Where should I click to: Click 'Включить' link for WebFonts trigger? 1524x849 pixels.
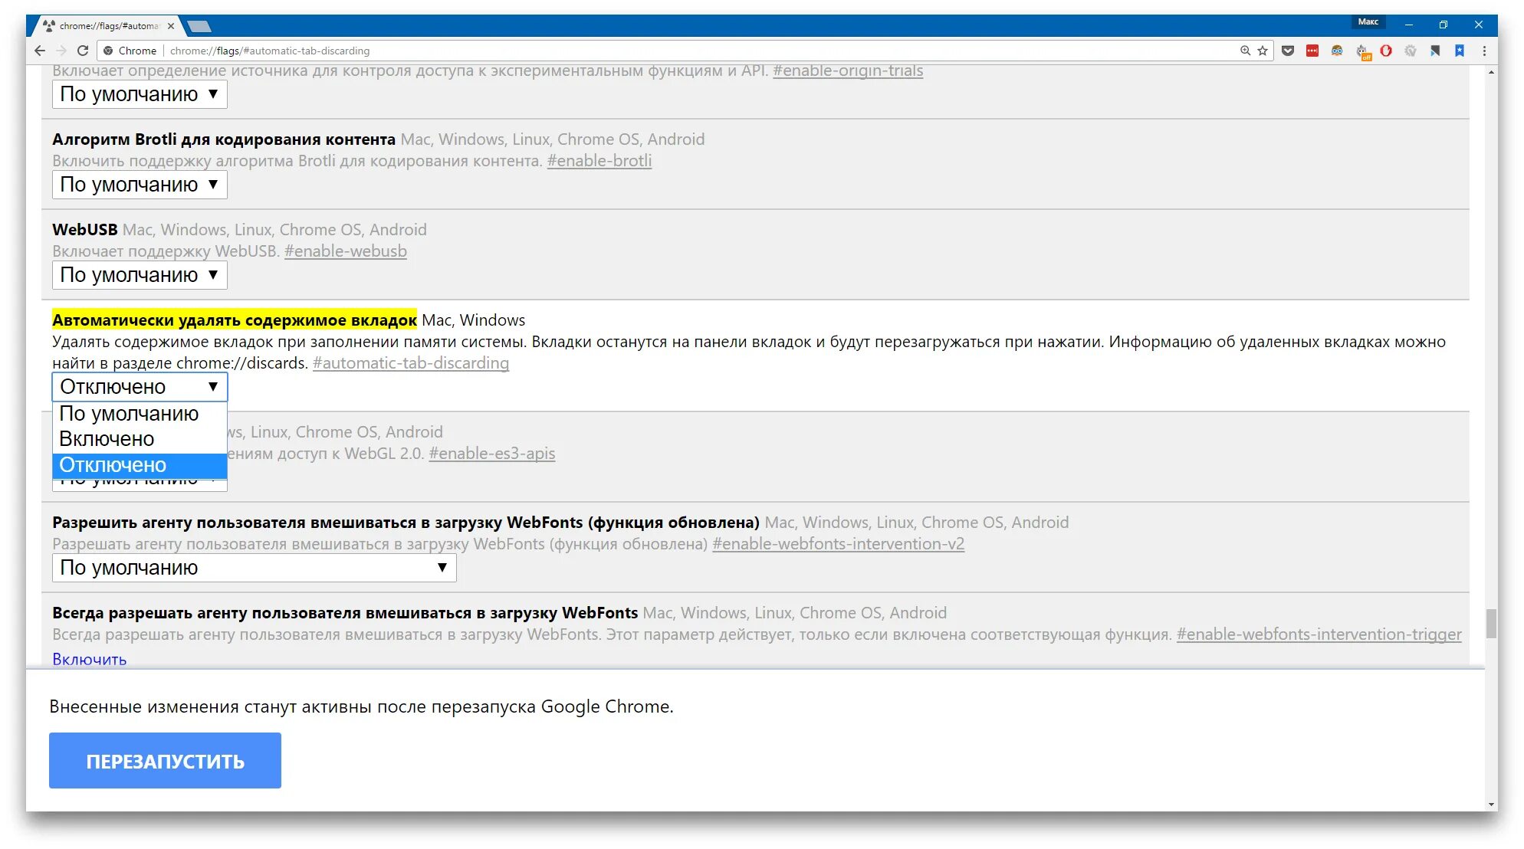[x=89, y=659]
